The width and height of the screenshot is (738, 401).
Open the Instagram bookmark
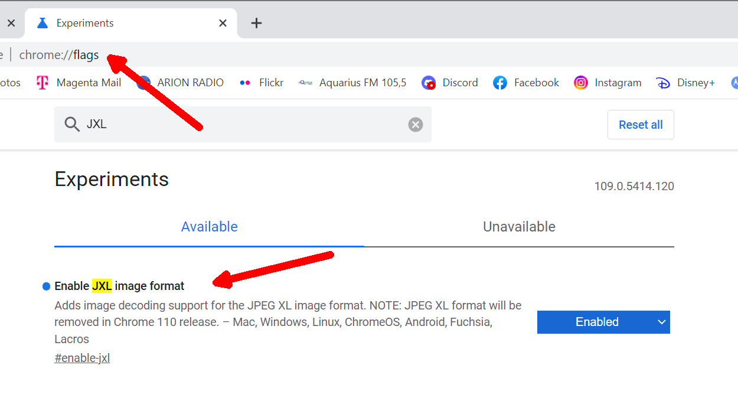pos(608,83)
